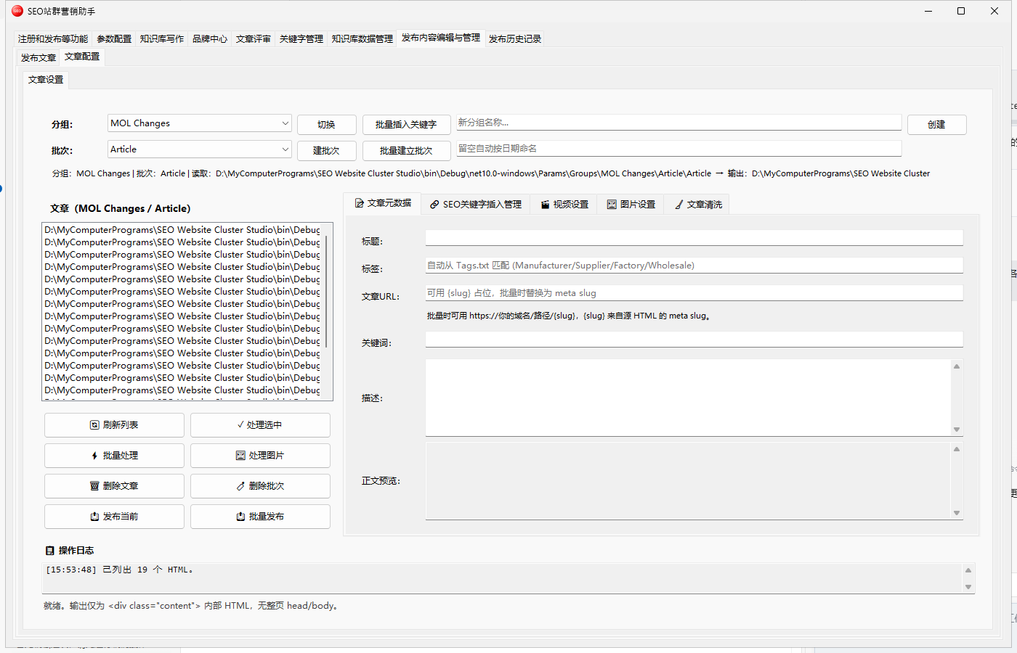
Task: Click the image icon of 图片设置 tab
Action: (x=612, y=205)
